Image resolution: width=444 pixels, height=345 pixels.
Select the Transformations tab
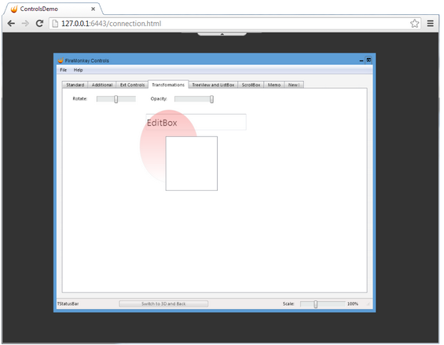(168, 84)
